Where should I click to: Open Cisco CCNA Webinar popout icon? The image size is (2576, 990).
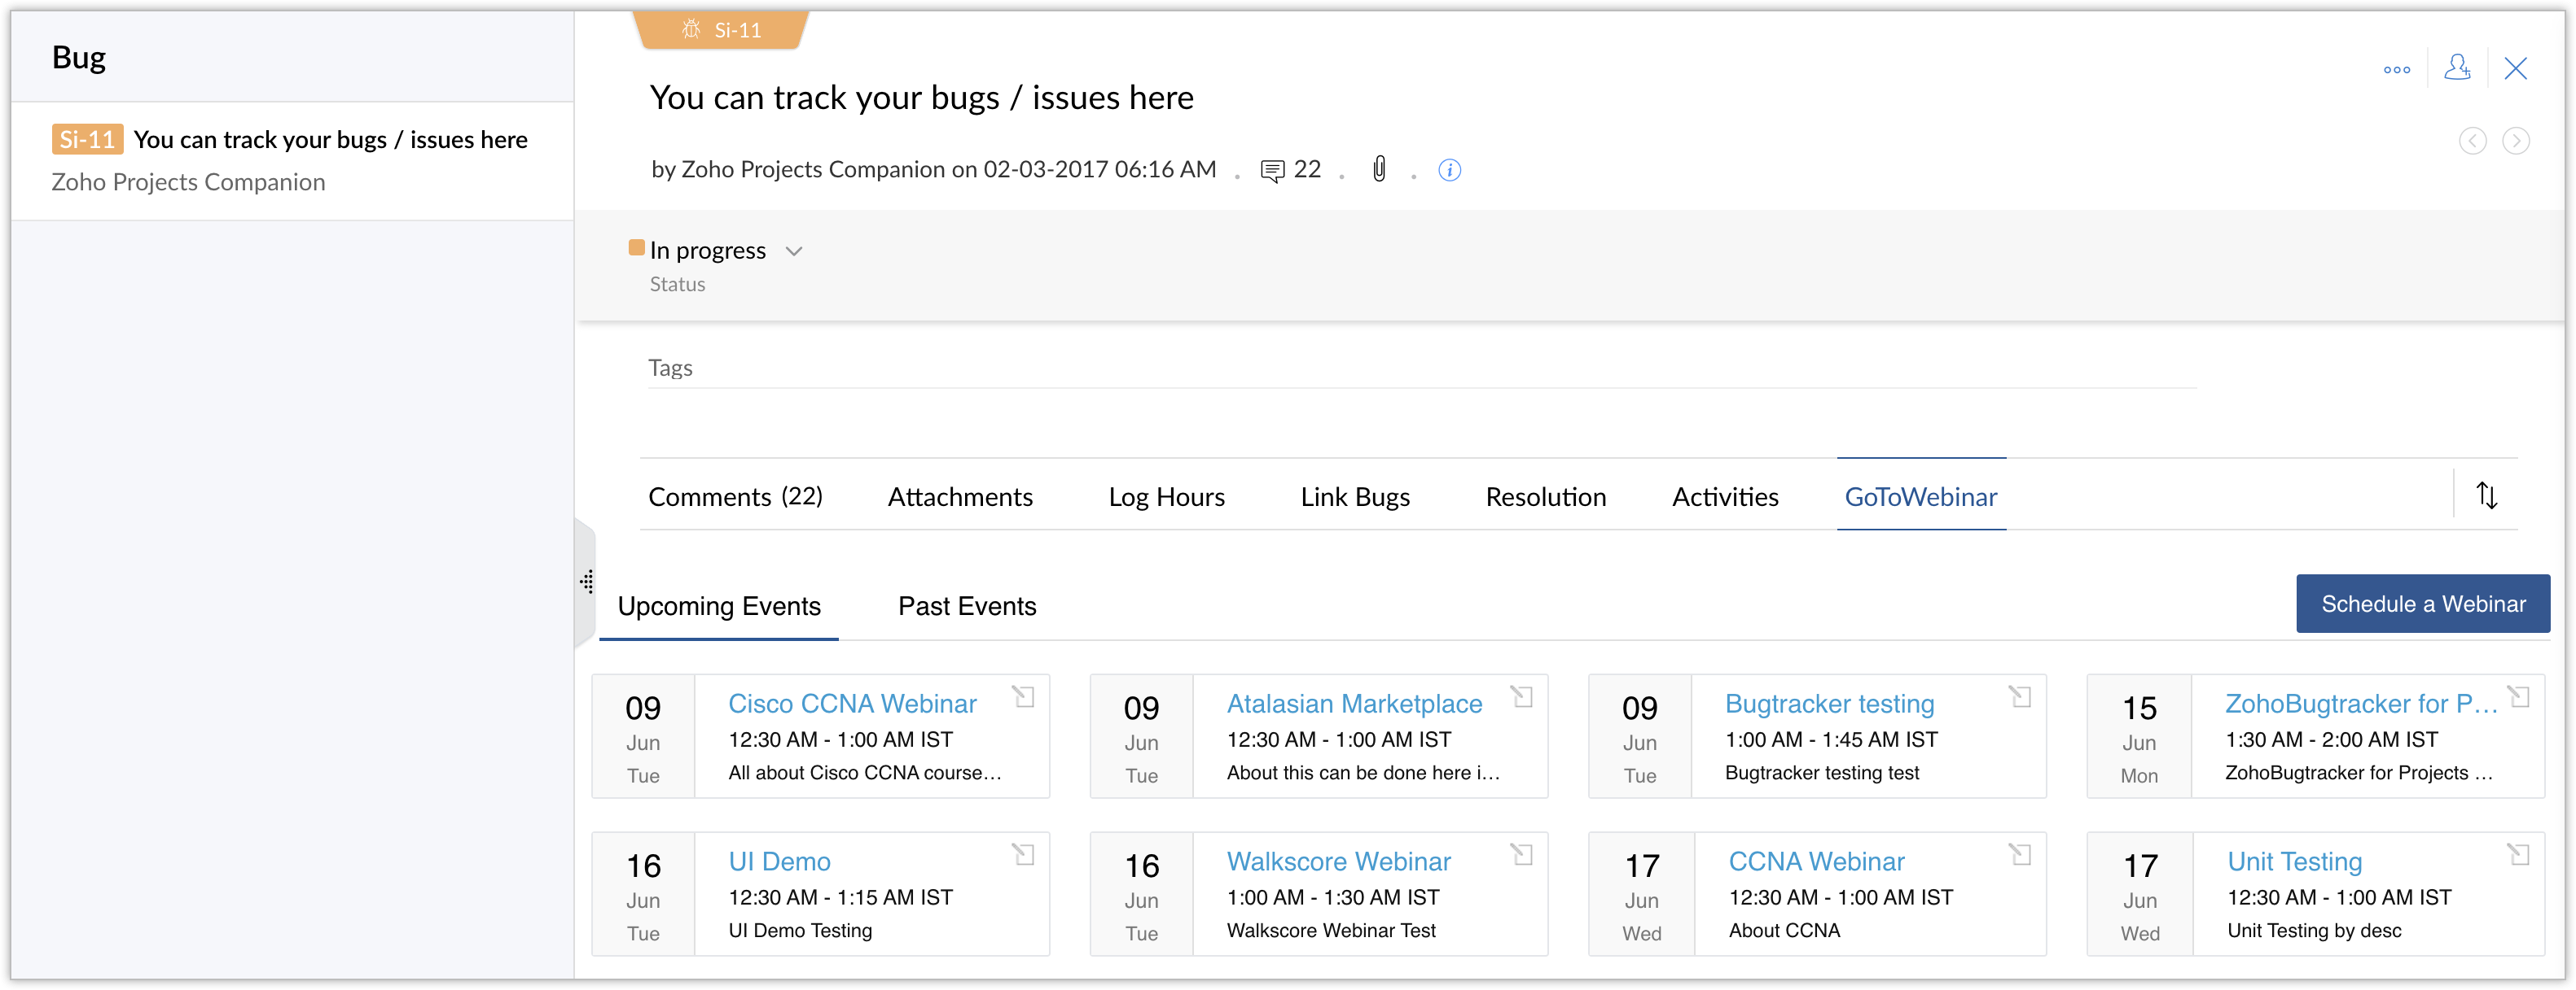(x=1023, y=696)
